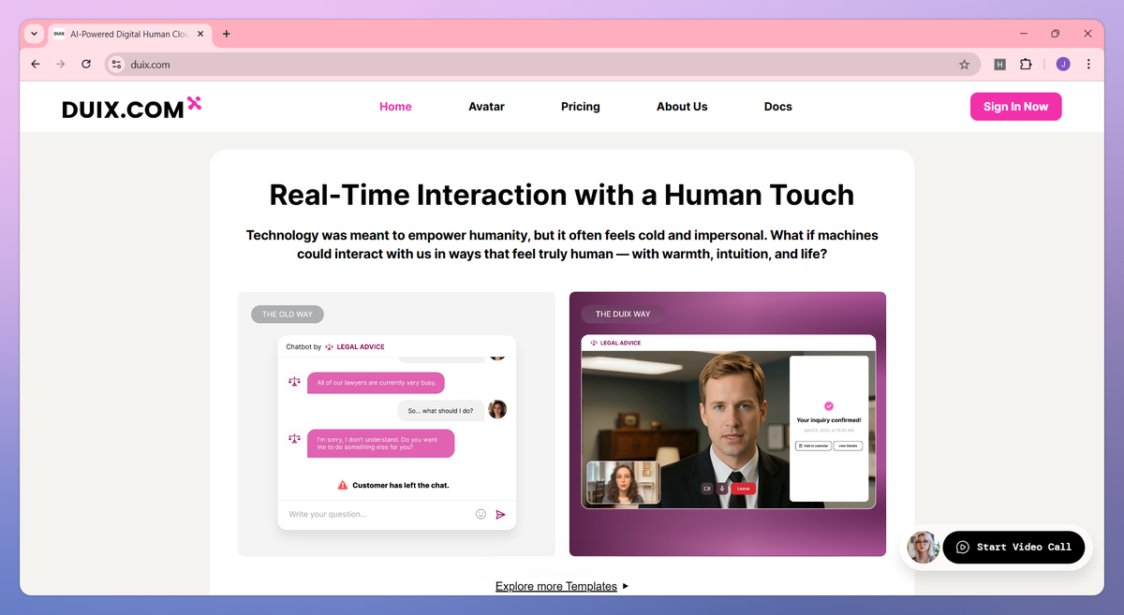
Task: Open the Docs page
Action: [x=778, y=107]
